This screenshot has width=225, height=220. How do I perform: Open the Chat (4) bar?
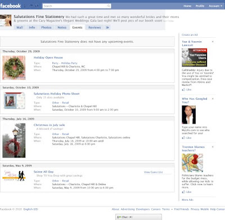(x=138, y=217)
